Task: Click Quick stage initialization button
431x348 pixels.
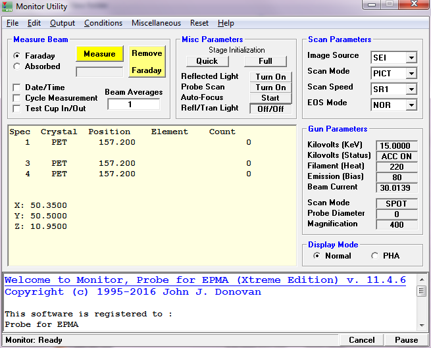Action: click(207, 61)
